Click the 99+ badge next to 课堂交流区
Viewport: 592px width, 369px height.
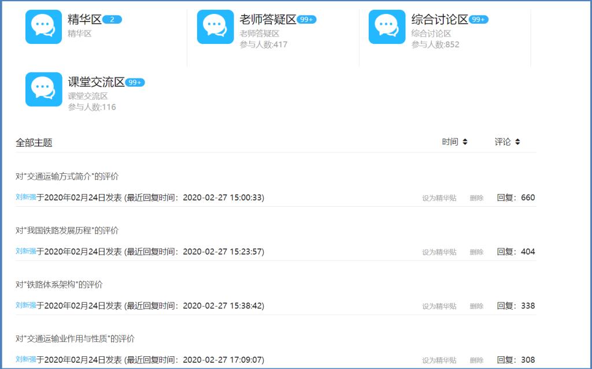(135, 83)
